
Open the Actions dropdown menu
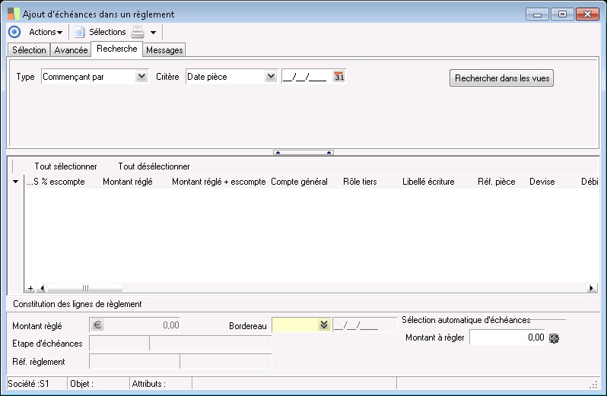point(46,32)
